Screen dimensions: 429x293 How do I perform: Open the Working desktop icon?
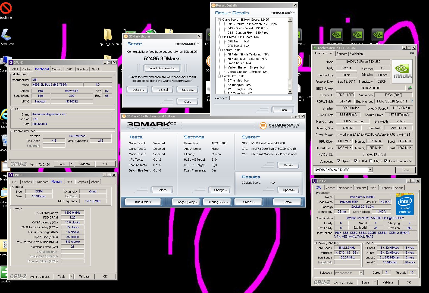coord(5,275)
